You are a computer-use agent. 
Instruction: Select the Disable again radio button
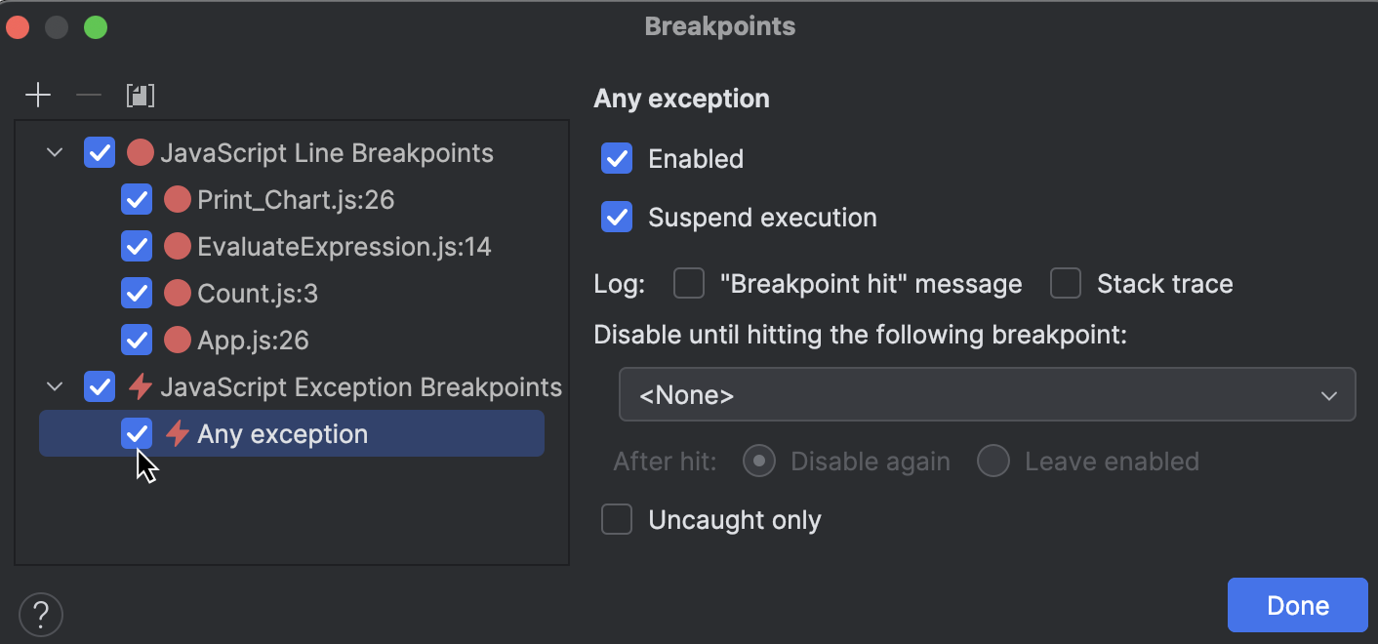759,461
